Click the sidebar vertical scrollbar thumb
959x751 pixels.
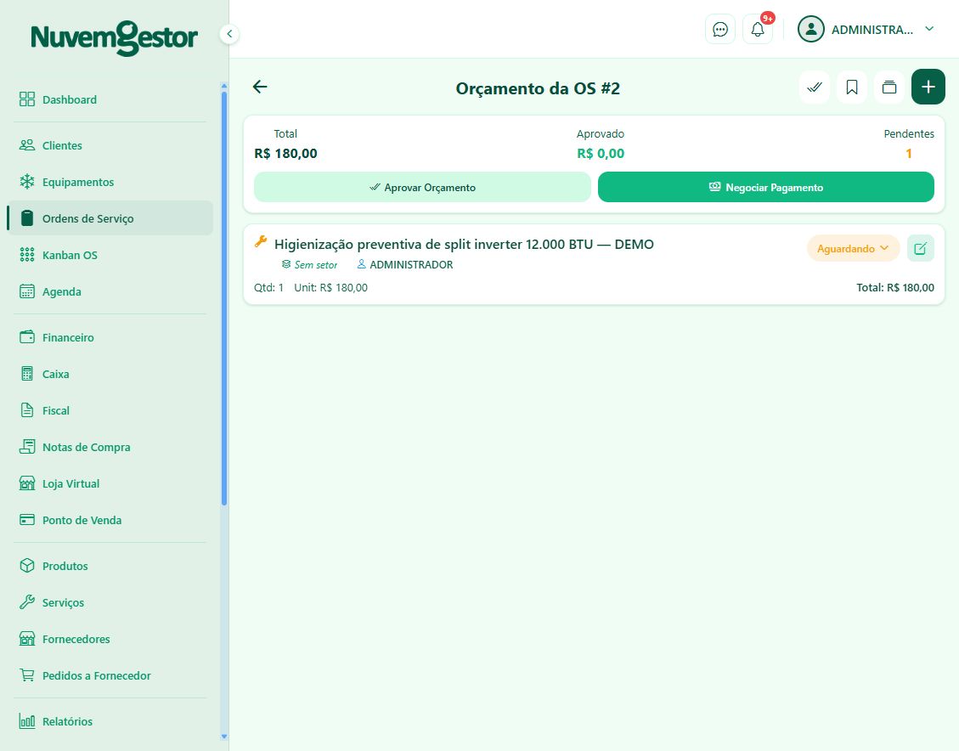224,298
